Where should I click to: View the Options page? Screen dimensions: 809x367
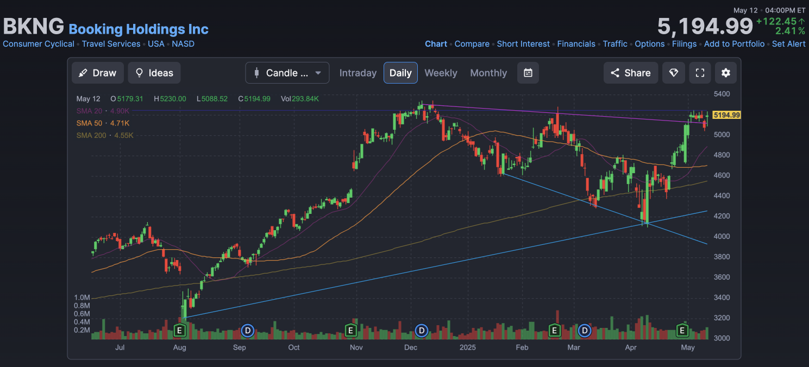(650, 44)
